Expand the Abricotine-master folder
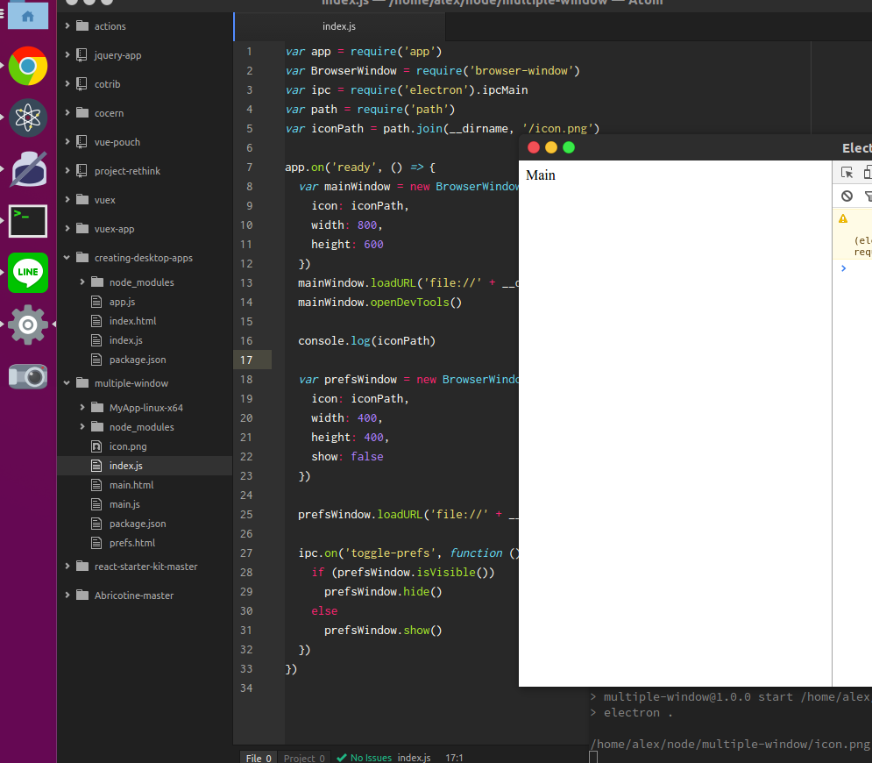The width and height of the screenshot is (872, 763). 67,595
